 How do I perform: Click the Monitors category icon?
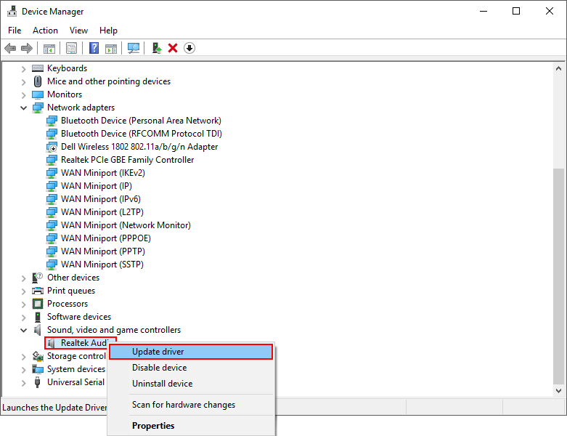coord(38,94)
